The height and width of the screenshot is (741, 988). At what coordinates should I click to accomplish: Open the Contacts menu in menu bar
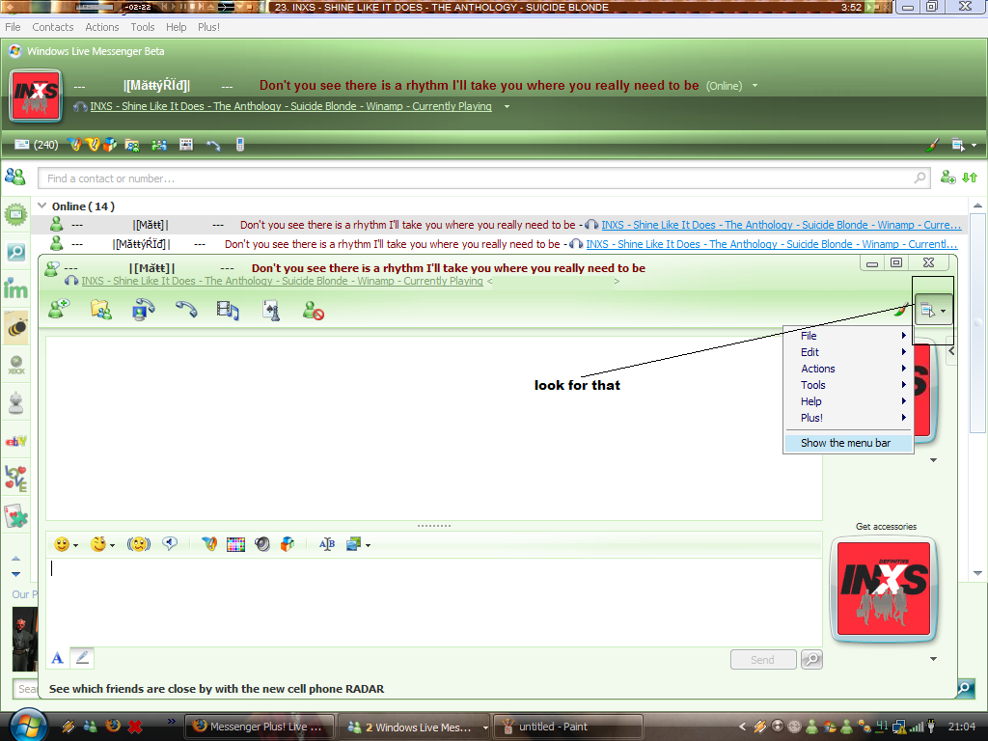tap(52, 27)
